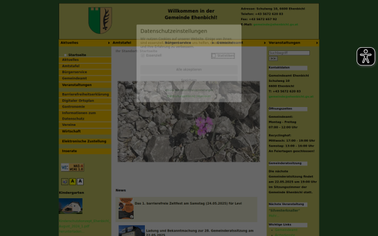This screenshot has height=236, width=378.
Task: Open the Ladung und Bekanntmachung news headline
Action: [200, 233]
